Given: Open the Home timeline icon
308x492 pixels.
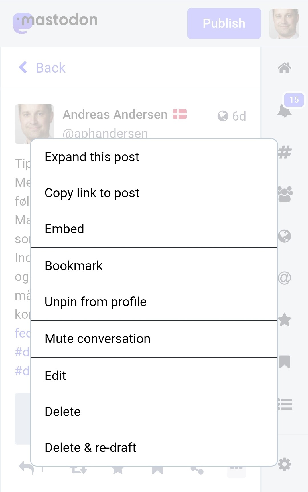Looking at the screenshot, I should tap(284, 68).
